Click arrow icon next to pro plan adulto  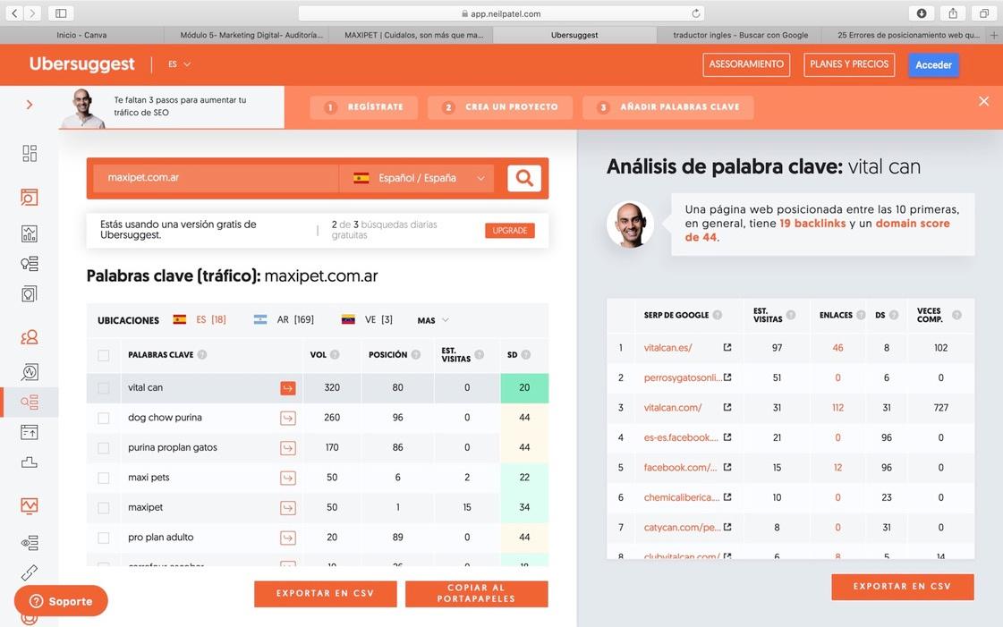pos(288,538)
